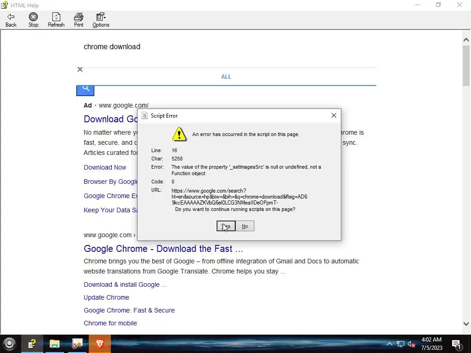Open the Options toolbar menu
The height and width of the screenshot is (353, 471).
click(x=101, y=20)
